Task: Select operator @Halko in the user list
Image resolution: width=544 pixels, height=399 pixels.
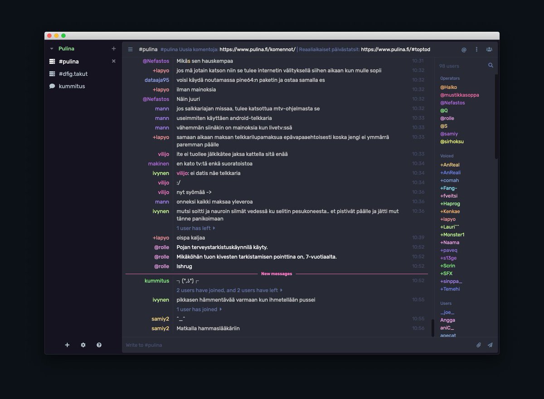Action: (448, 87)
